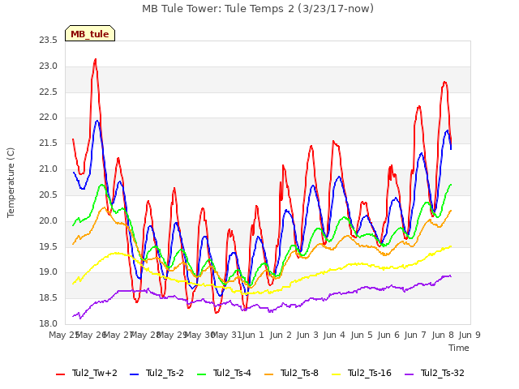The height and width of the screenshot is (389, 519).
Task: Click the 21.5 y-axis tick label
Action: 49,143
